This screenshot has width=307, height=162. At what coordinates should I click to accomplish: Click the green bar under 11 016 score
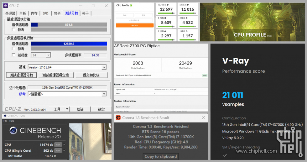point(188,13)
